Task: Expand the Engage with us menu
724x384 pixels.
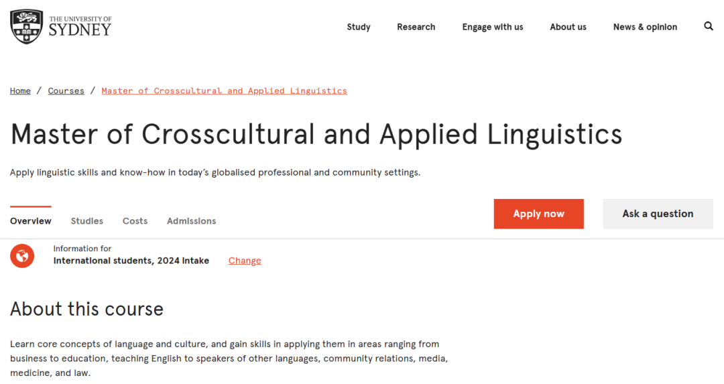Action: click(x=493, y=27)
